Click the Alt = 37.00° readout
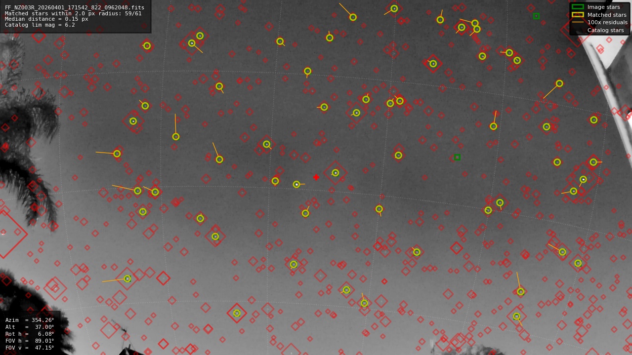 pos(30,327)
